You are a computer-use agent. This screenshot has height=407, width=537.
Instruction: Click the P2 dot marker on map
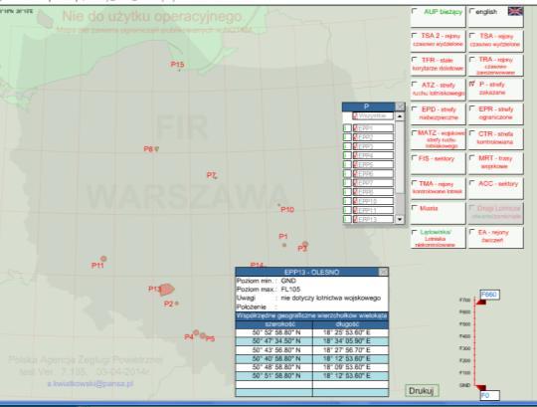(177, 304)
